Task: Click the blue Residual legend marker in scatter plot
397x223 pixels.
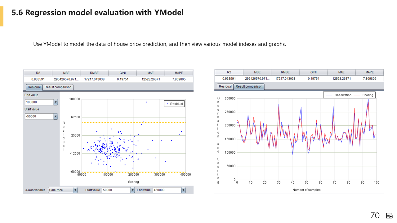Action: [x=167, y=104]
